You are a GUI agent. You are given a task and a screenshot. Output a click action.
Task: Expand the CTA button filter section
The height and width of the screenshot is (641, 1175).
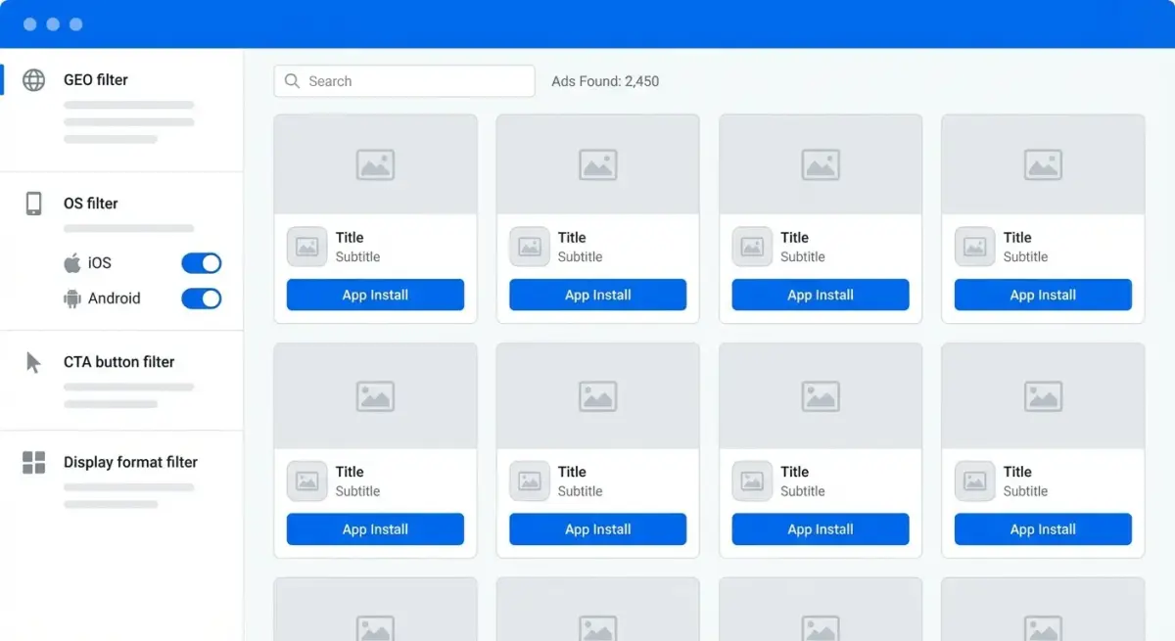[x=118, y=362]
